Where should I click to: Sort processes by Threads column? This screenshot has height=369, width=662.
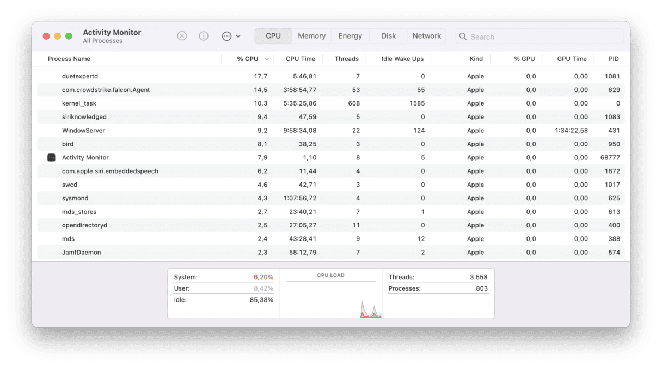[x=346, y=59]
